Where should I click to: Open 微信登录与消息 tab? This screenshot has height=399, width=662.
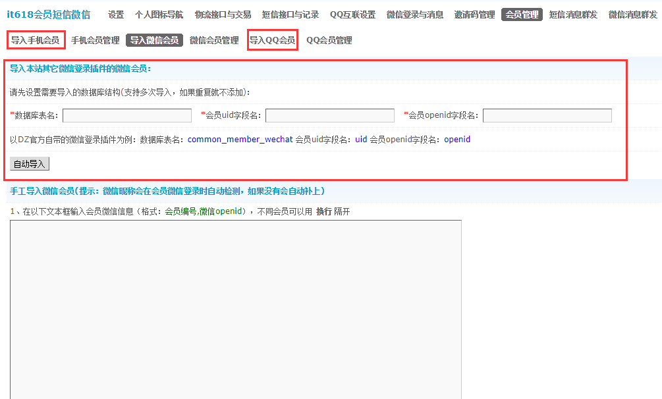coord(415,14)
